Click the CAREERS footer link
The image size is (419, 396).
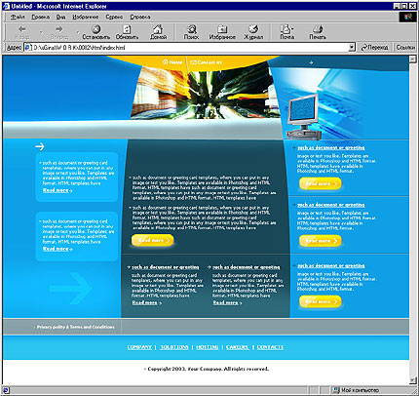click(238, 347)
